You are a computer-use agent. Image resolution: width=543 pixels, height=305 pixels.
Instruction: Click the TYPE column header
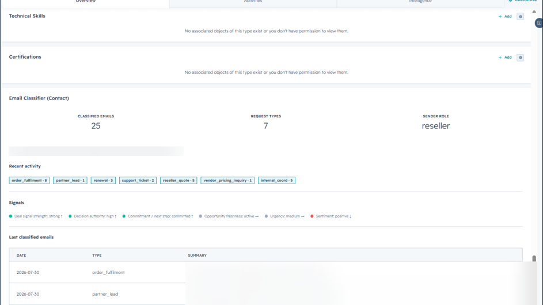pos(97,256)
